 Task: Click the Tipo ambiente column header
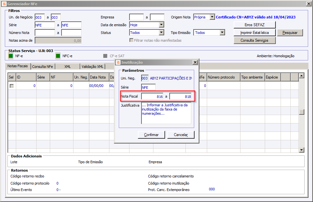[252, 77]
